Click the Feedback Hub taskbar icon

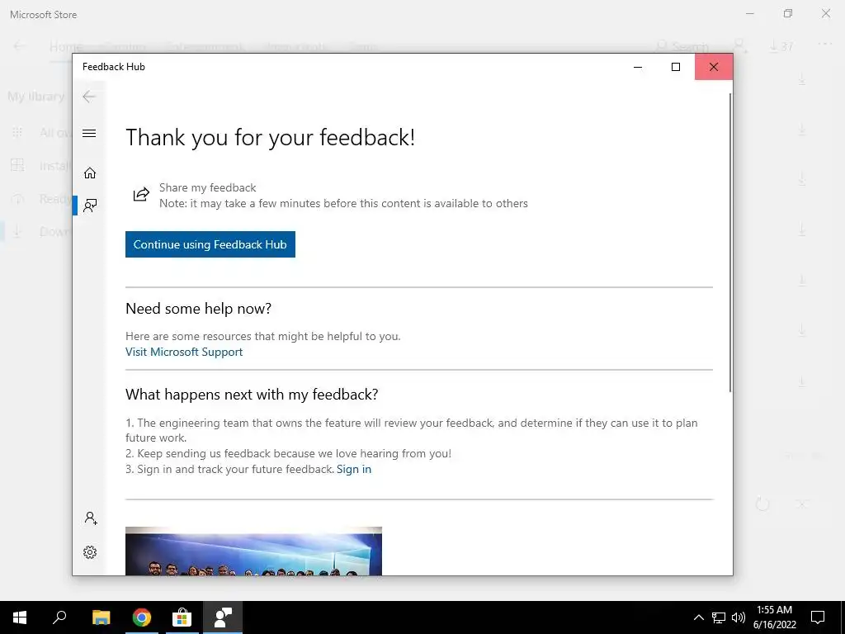click(x=223, y=617)
